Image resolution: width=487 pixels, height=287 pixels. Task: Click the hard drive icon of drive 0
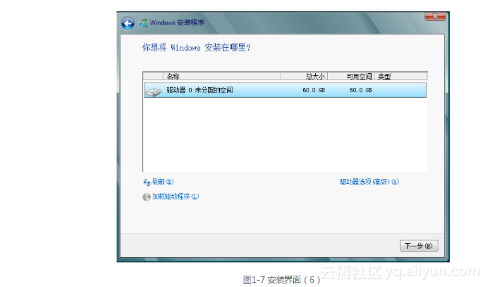pos(153,91)
